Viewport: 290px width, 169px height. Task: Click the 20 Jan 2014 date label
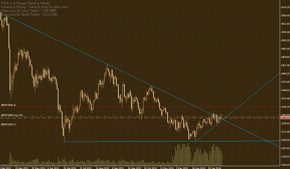pos(214,168)
